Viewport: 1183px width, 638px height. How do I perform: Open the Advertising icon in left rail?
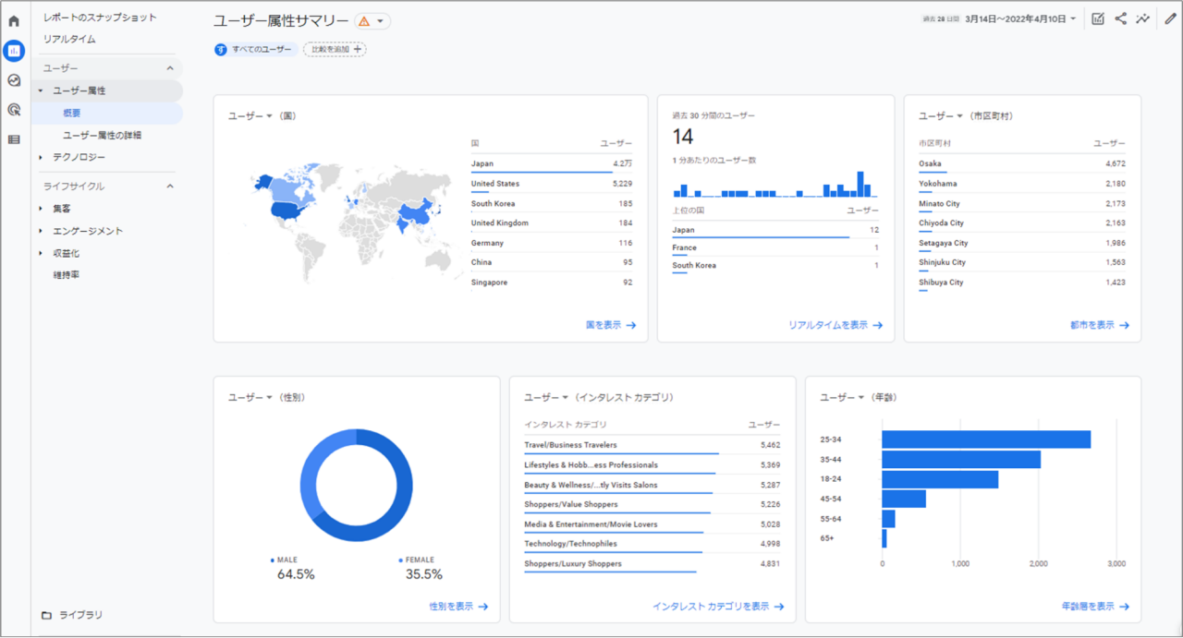click(x=14, y=110)
